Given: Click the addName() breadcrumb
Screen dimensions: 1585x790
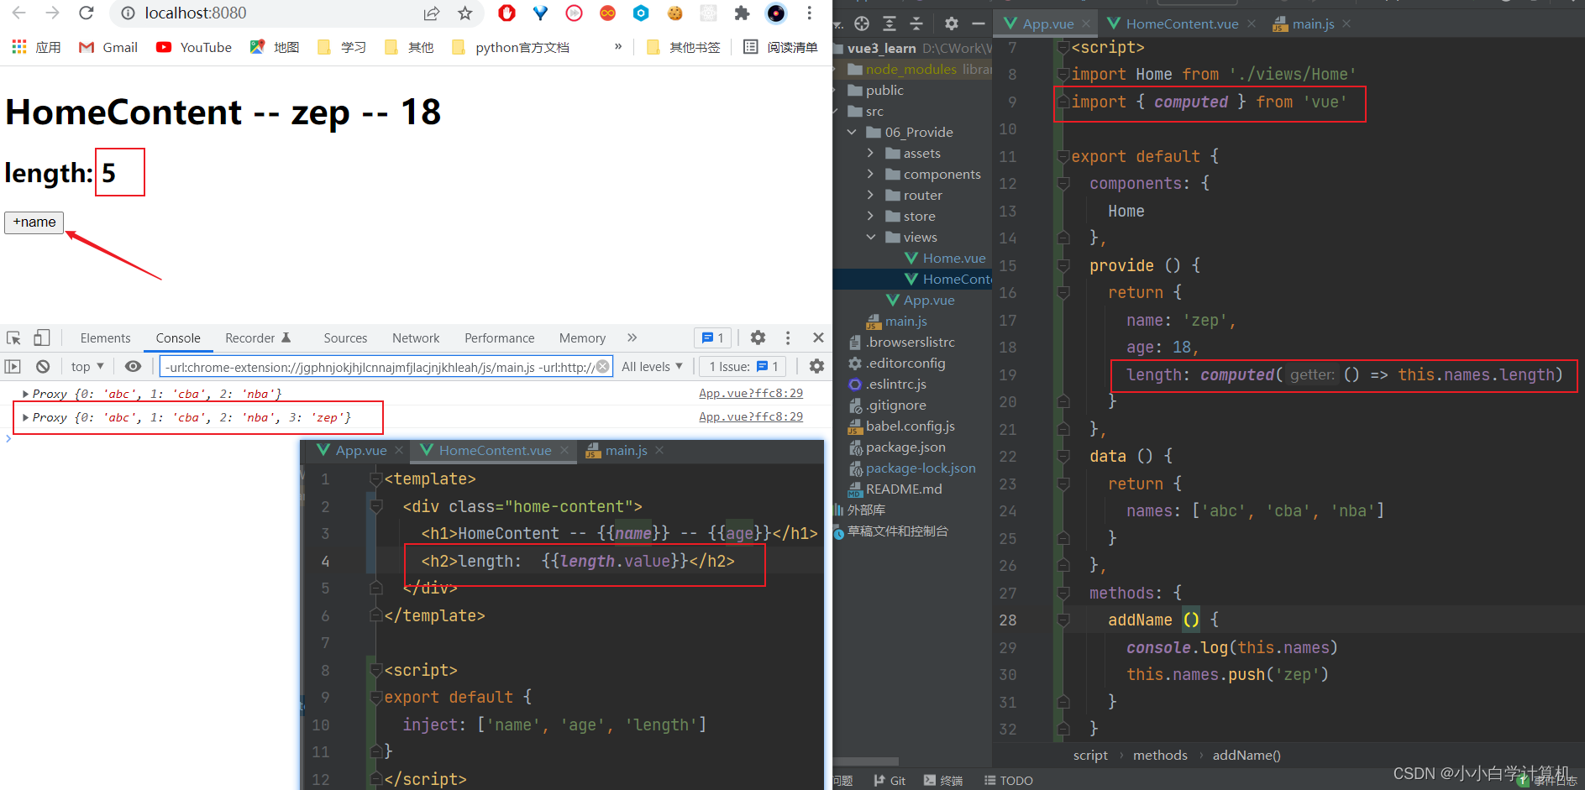Looking at the screenshot, I should pyautogui.click(x=1246, y=755).
